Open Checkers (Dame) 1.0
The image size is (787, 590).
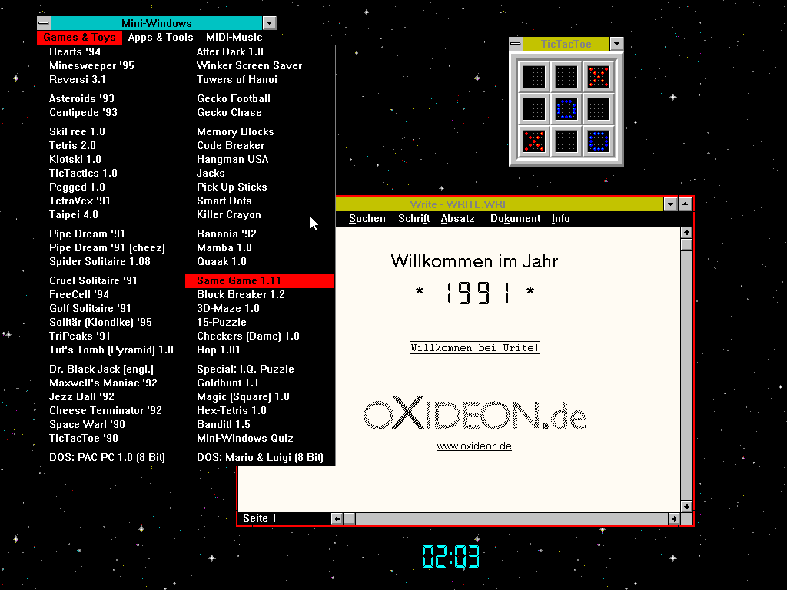click(x=248, y=336)
